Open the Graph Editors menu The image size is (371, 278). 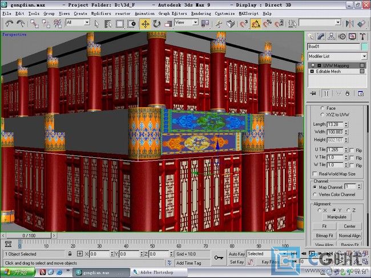click(x=172, y=14)
